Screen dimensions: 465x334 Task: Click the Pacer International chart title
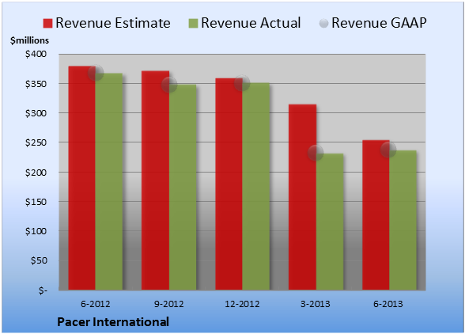coord(113,322)
